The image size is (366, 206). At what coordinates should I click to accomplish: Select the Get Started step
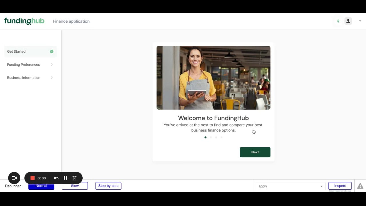[30, 51]
